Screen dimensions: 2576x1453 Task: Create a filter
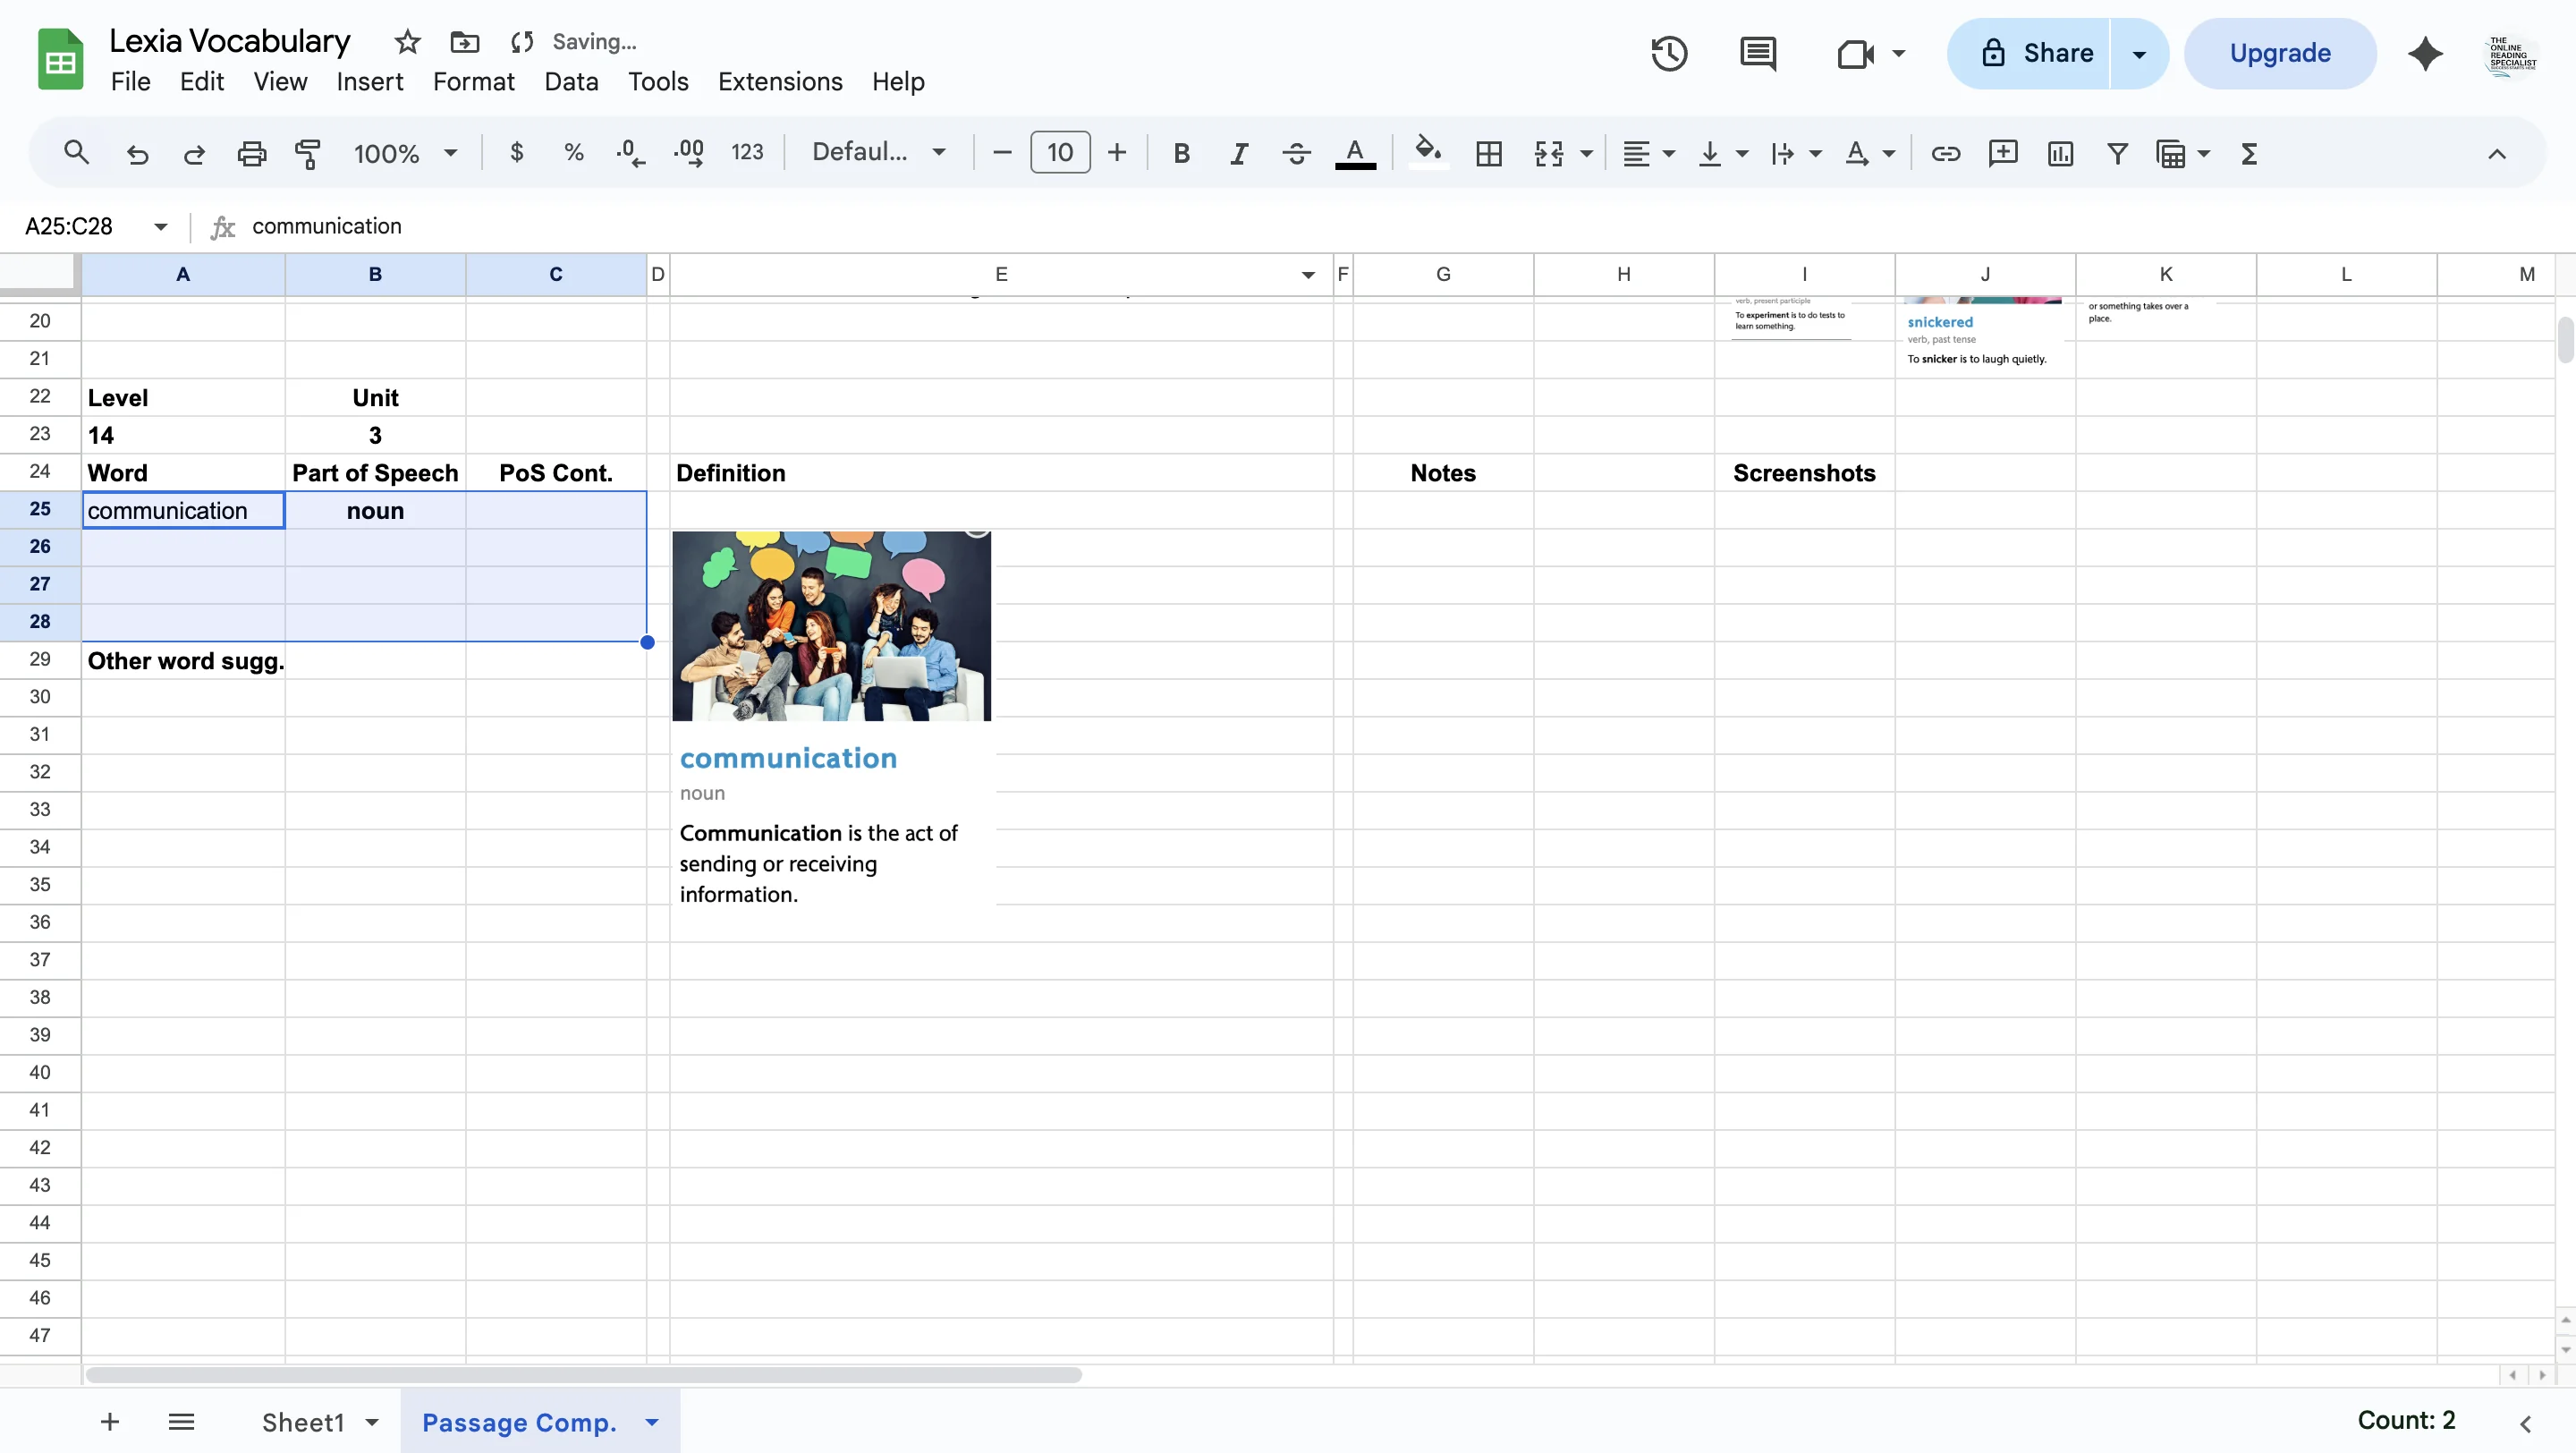tap(2117, 153)
